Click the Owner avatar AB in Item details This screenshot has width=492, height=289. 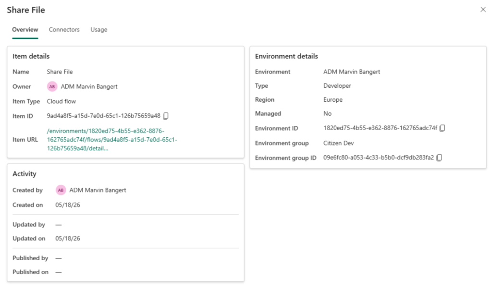[52, 86]
